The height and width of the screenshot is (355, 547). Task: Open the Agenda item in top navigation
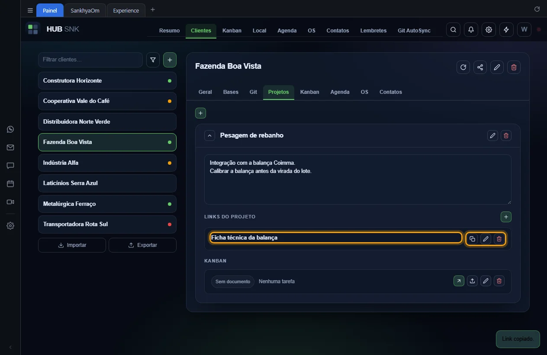[x=287, y=31]
